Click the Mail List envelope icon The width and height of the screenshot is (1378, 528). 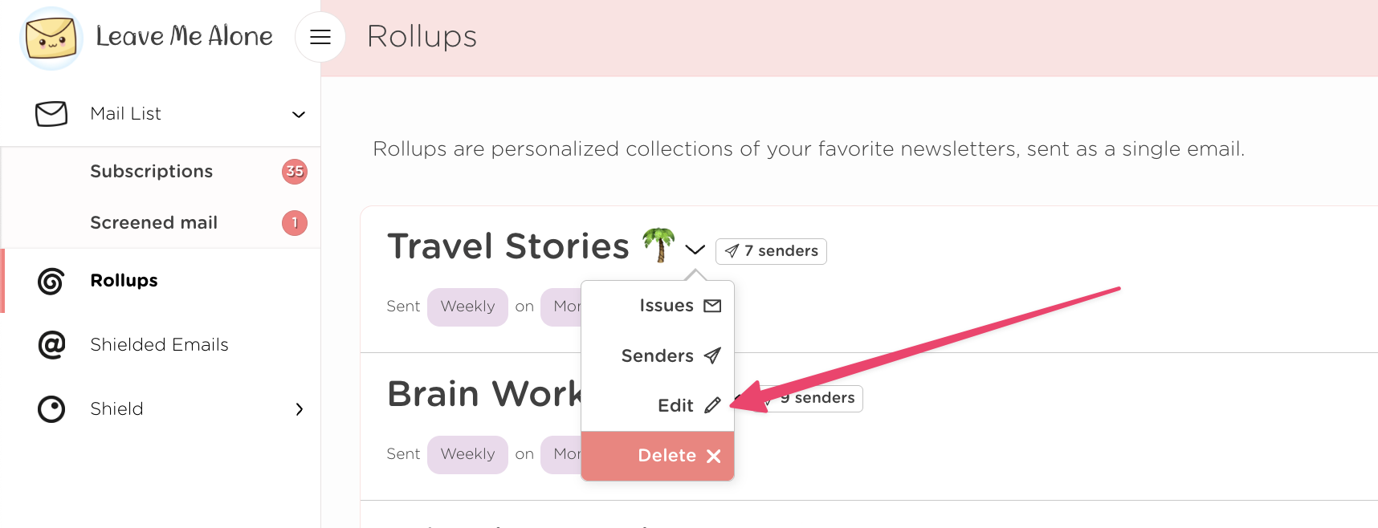[x=51, y=114]
